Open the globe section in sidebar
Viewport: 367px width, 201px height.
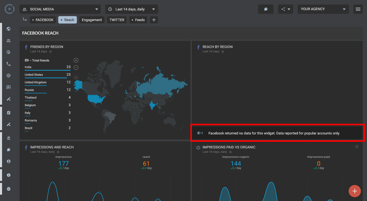tap(9, 29)
